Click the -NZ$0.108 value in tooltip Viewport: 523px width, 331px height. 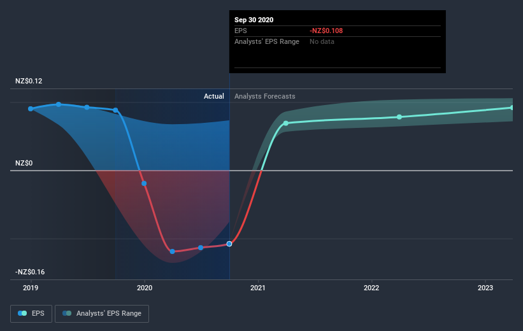pos(326,31)
